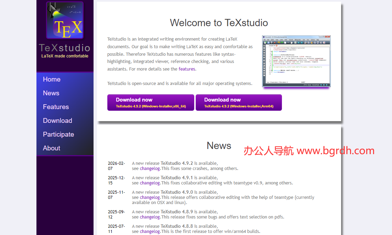The image size is (392, 235).
Task: Click bold 'TeXstudio 4.8.8' release name
Action: tap(177, 226)
